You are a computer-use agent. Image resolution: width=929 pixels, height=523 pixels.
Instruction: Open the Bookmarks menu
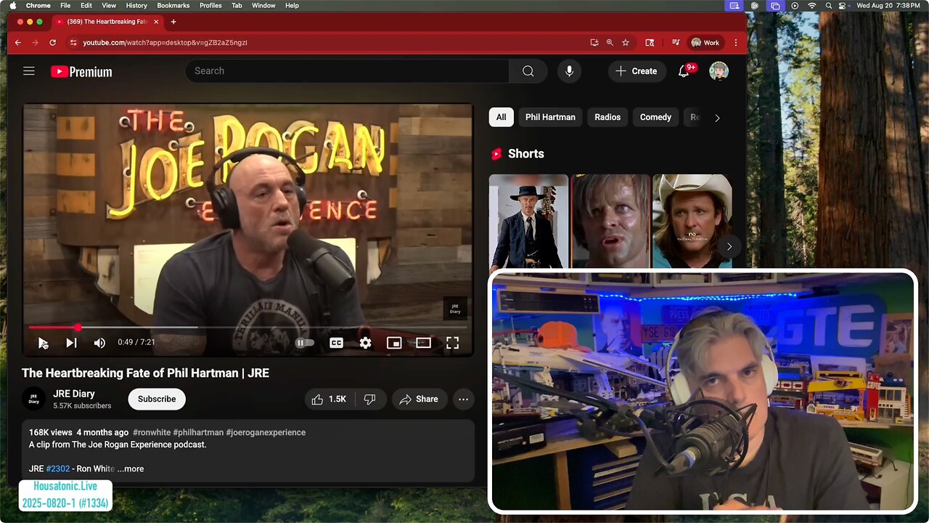pyautogui.click(x=173, y=6)
